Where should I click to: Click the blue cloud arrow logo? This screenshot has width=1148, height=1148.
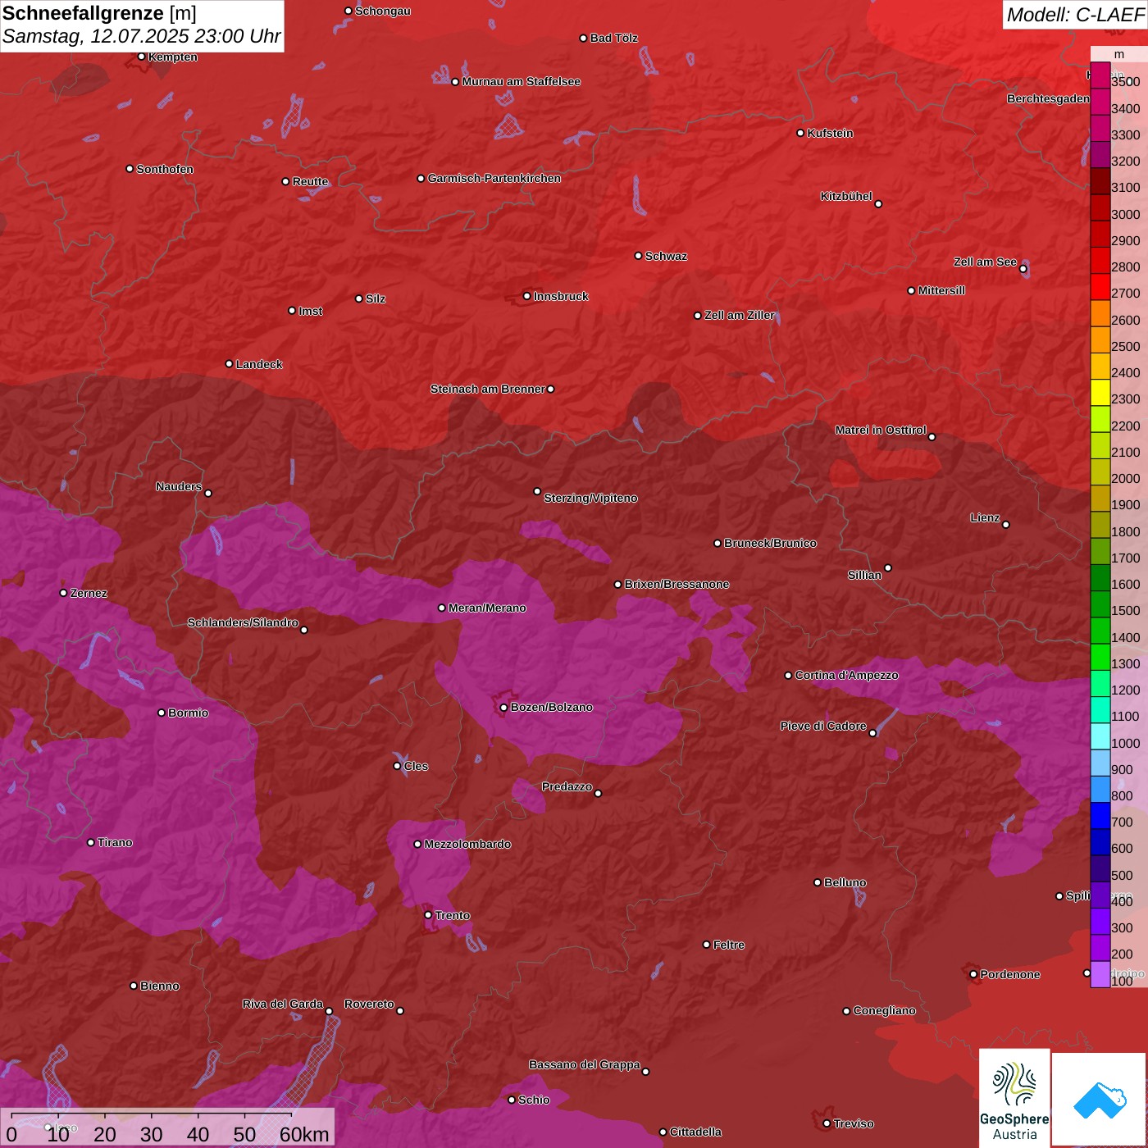coord(1100,1100)
